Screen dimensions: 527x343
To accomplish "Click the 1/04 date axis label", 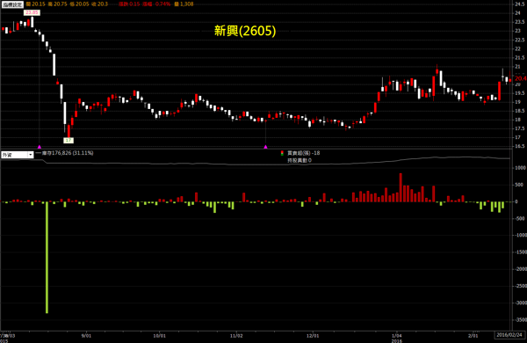I will 397,335.
